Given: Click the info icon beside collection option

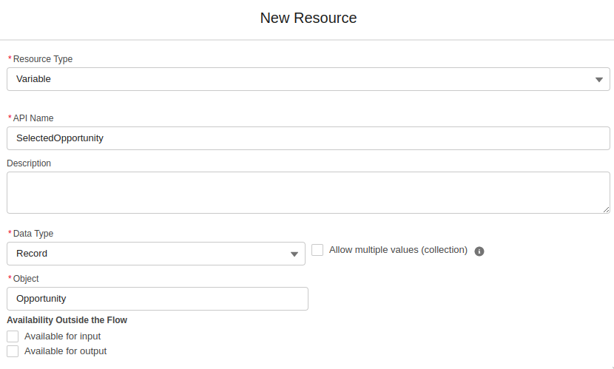Looking at the screenshot, I should click(479, 251).
